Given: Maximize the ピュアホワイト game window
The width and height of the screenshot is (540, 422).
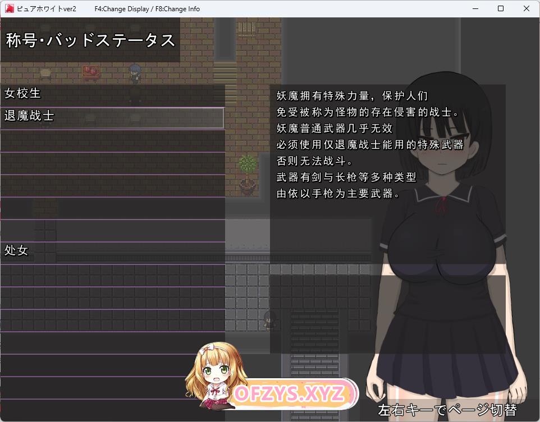Looking at the screenshot, I should coord(501,9).
